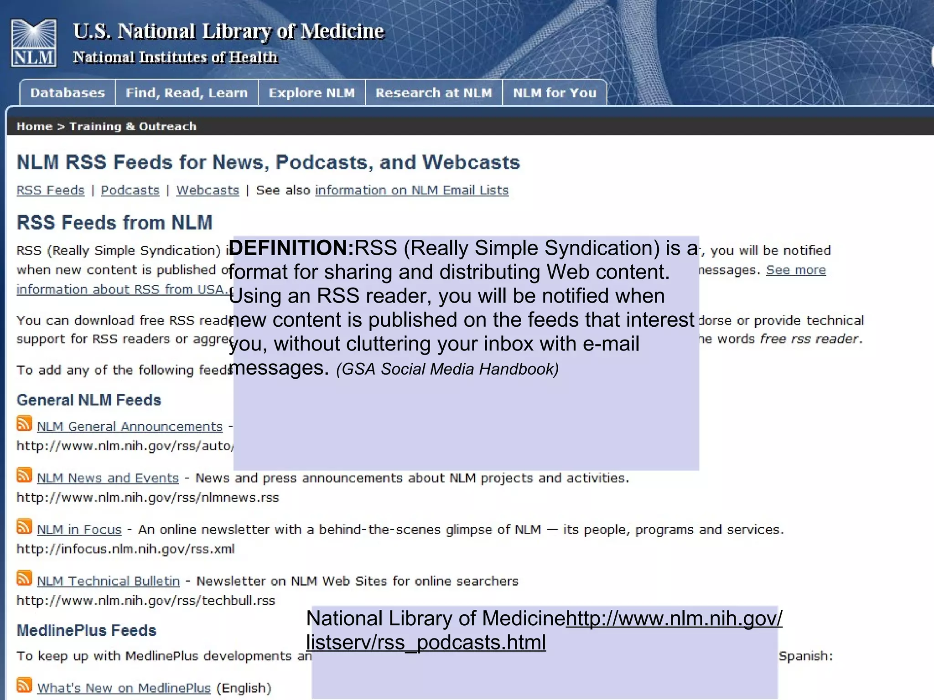Click the NLM logo icon
This screenshot has height=700, width=934.
click(34, 43)
